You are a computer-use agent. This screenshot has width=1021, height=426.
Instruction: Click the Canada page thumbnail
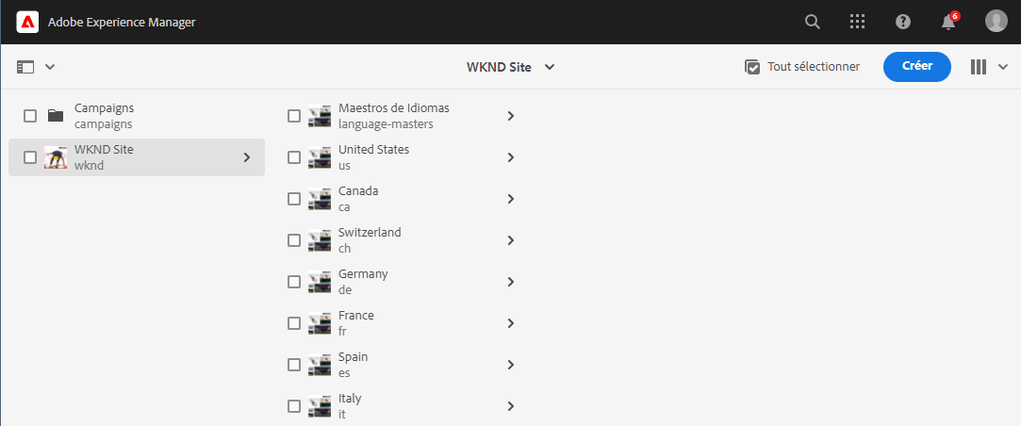click(x=320, y=199)
